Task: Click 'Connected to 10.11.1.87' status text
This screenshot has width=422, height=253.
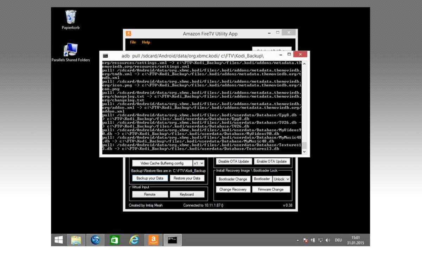Action: pos(203,206)
